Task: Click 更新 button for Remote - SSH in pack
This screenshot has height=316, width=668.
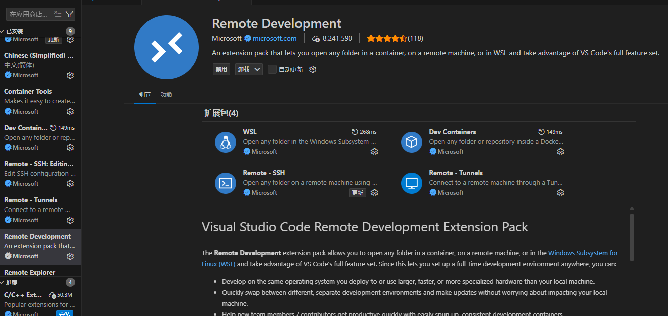Action: point(358,193)
